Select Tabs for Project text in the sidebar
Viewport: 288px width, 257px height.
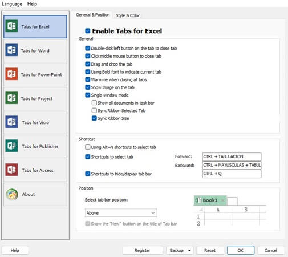tap(36, 99)
